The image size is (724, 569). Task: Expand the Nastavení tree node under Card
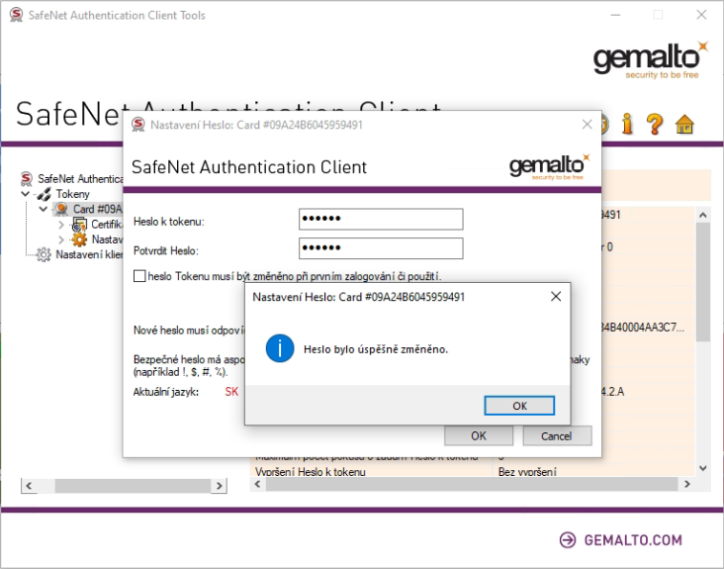(61, 239)
